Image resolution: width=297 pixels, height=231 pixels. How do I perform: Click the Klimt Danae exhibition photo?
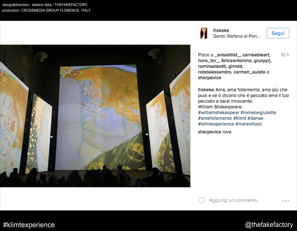coord(95,116)
